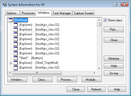Select the (Explorer) [Shell_TrayWnd] tree item
This screenshot has height=96, width=131.
39,63
